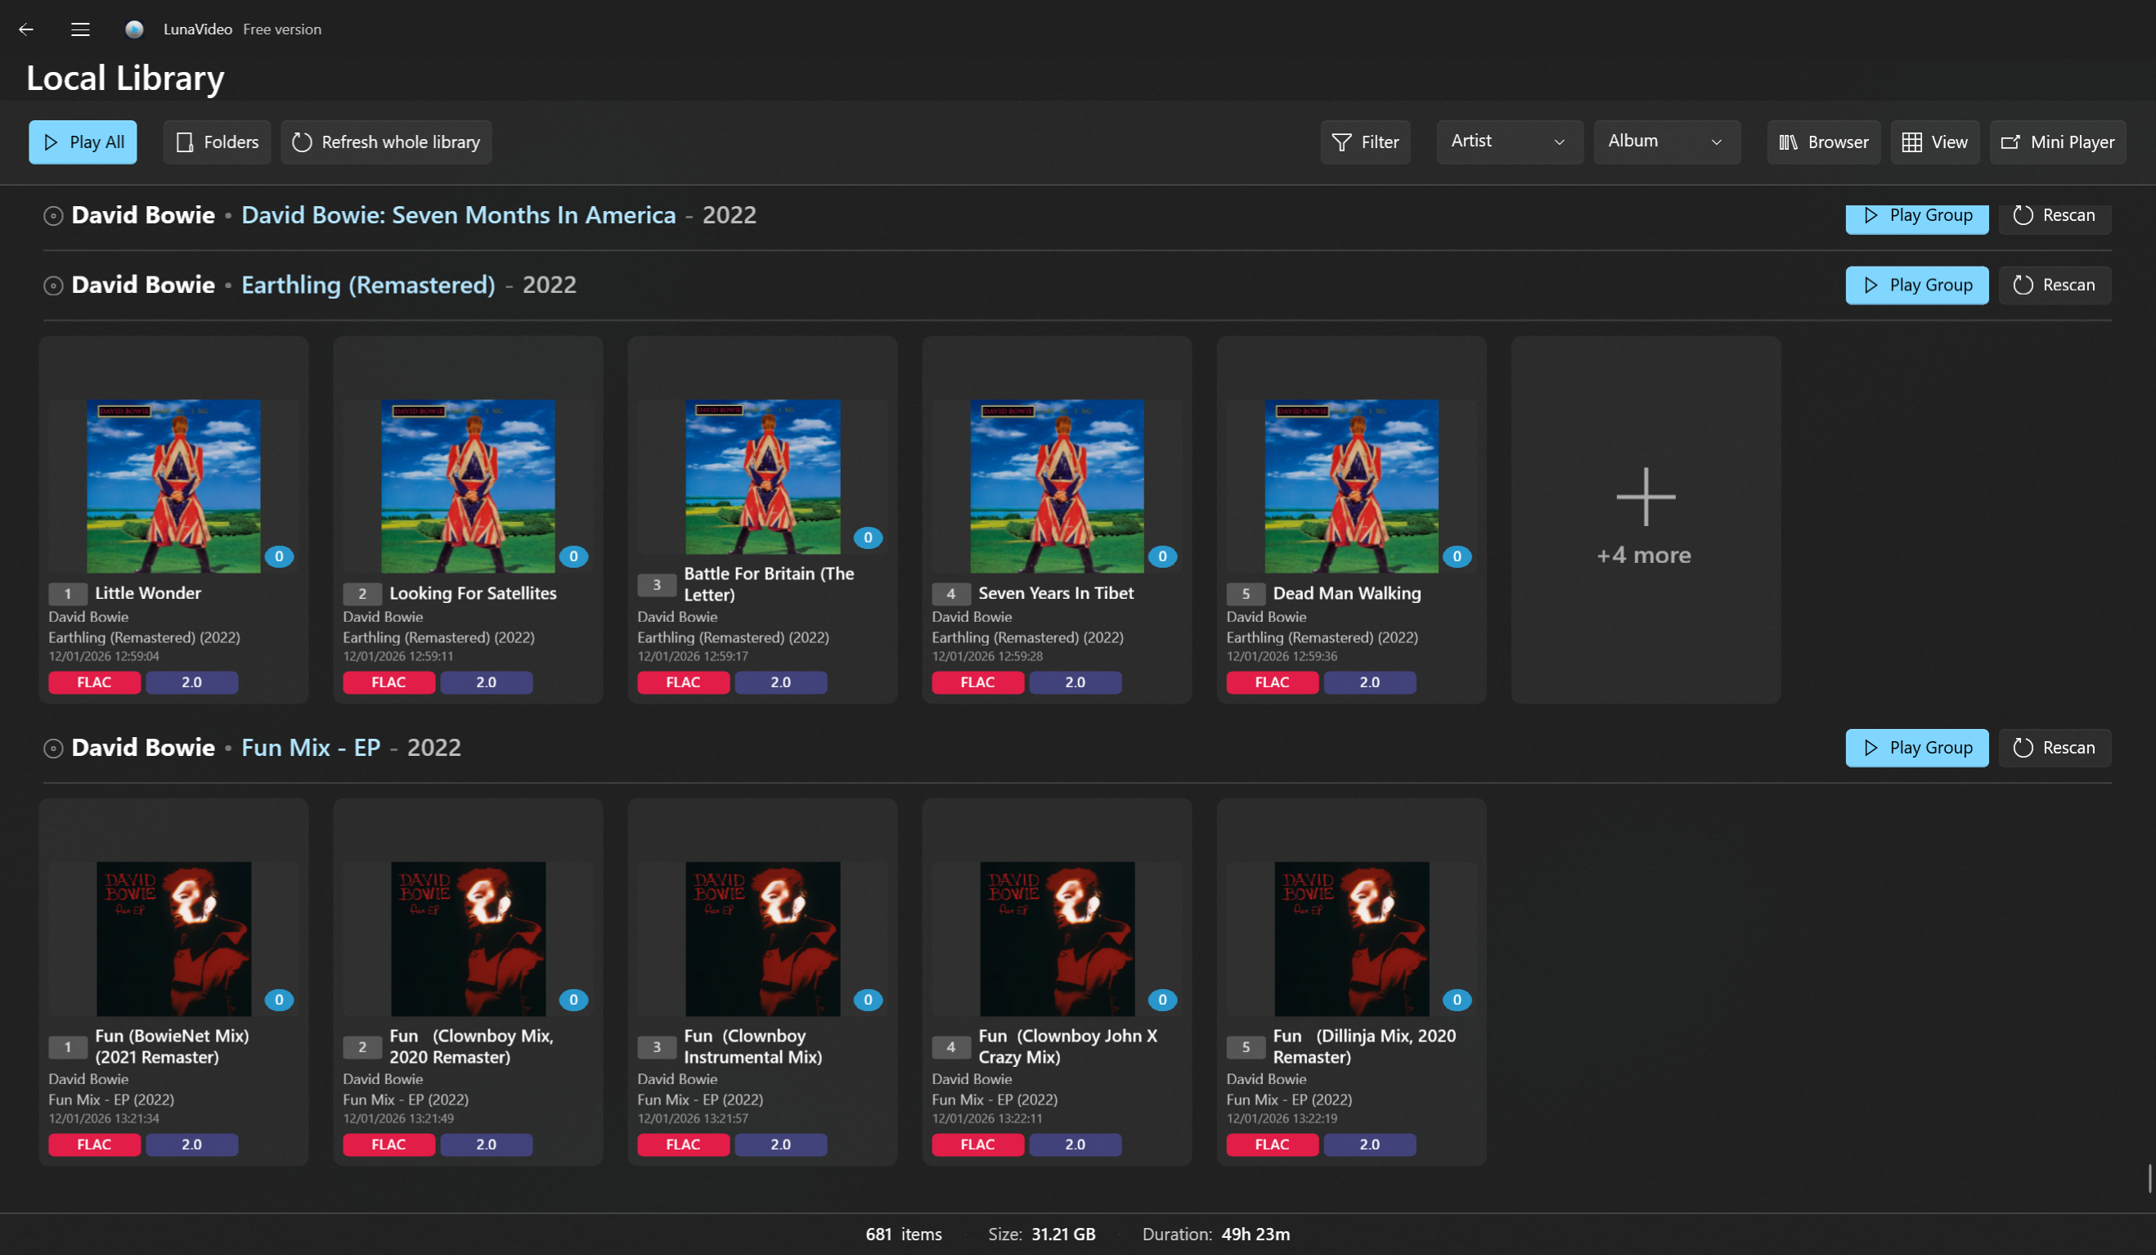Open the Album grouping dropdown
This screenshot has width=2156, height=1255.
coord(1667,142)
